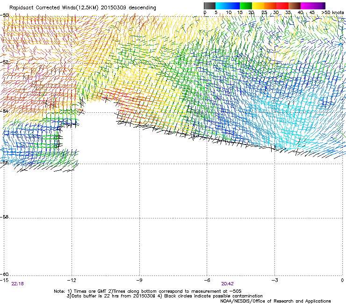The image size is (346, 304).
Task: Click the purple '20:42' pass time
Action: [x=228, y=284]
